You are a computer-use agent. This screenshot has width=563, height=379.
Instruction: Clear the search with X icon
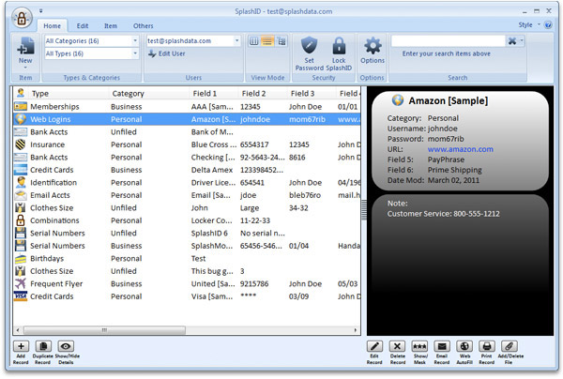(512, 41)
